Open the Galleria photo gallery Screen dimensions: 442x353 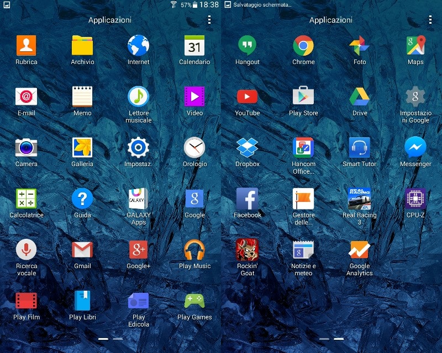click(82, 147)
